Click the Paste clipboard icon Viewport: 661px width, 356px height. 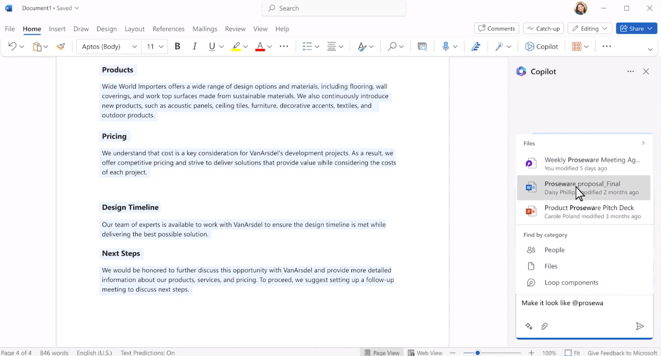pos(37,47)
